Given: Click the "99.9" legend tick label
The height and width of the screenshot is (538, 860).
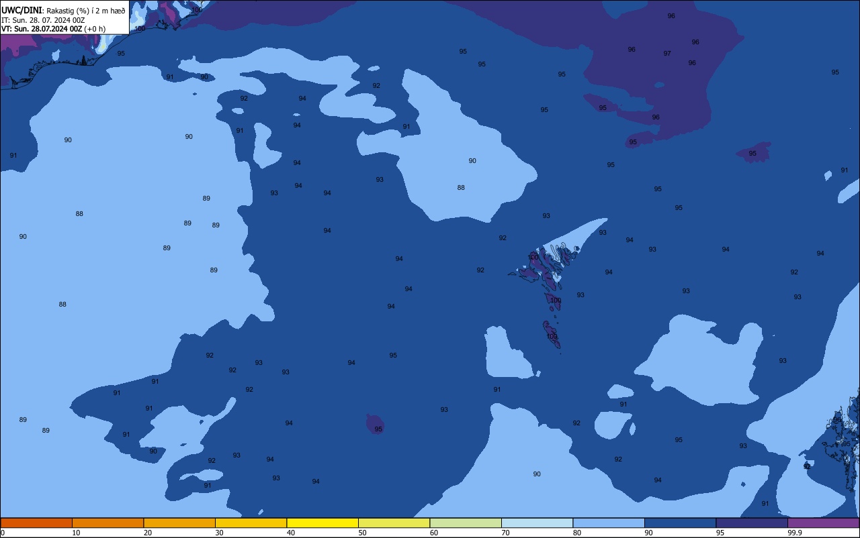Looking at the screenshot, I should [x=795, y=533].
